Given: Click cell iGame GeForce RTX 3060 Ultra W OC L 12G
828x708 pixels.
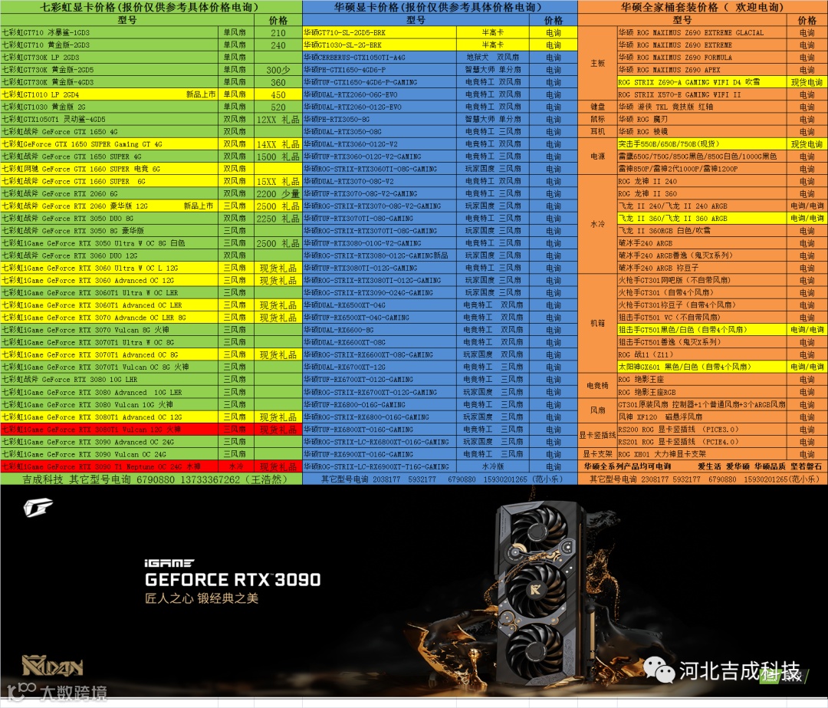Looking at the screenshot, I should pos(110,268).
